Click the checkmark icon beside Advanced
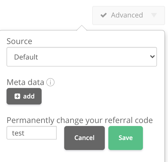 [x=104, y=15]
